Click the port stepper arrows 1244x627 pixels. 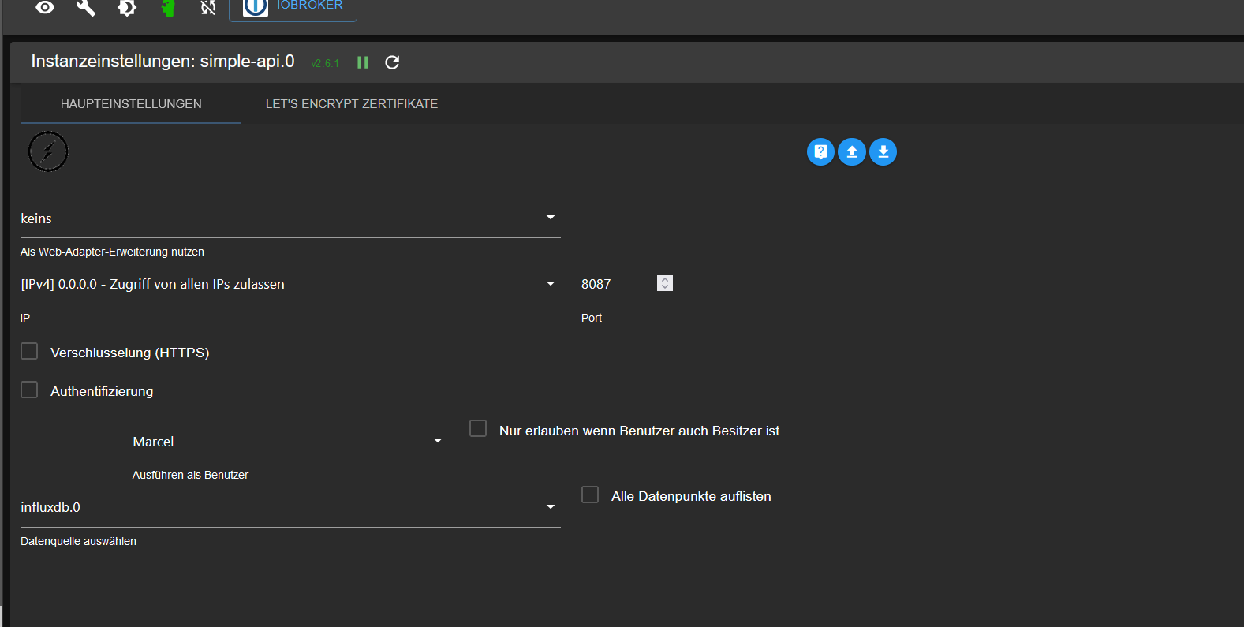[x=665, y=283]
